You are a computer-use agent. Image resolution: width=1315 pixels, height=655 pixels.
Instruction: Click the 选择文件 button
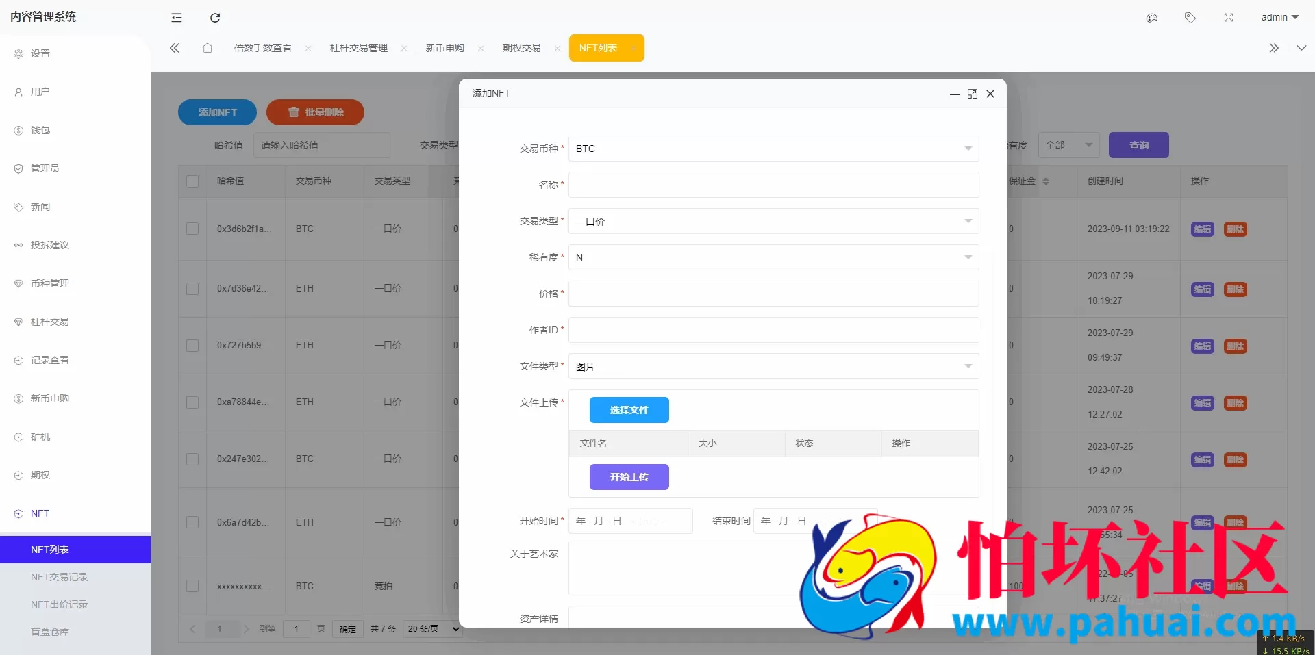tap(629, 410)
